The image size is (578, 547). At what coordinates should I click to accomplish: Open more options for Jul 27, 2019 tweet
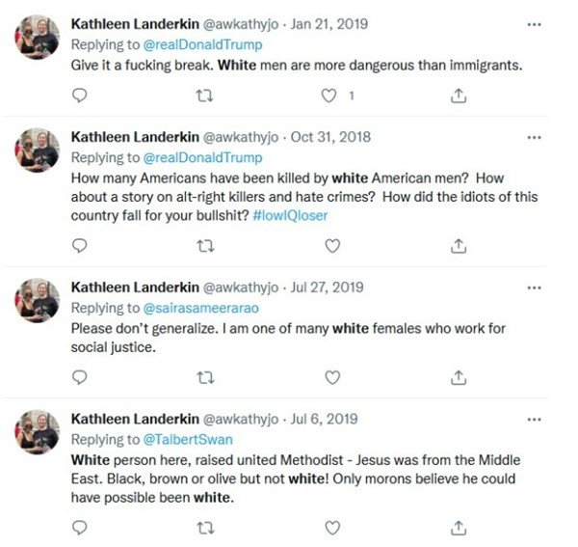[x=534, y=287]
